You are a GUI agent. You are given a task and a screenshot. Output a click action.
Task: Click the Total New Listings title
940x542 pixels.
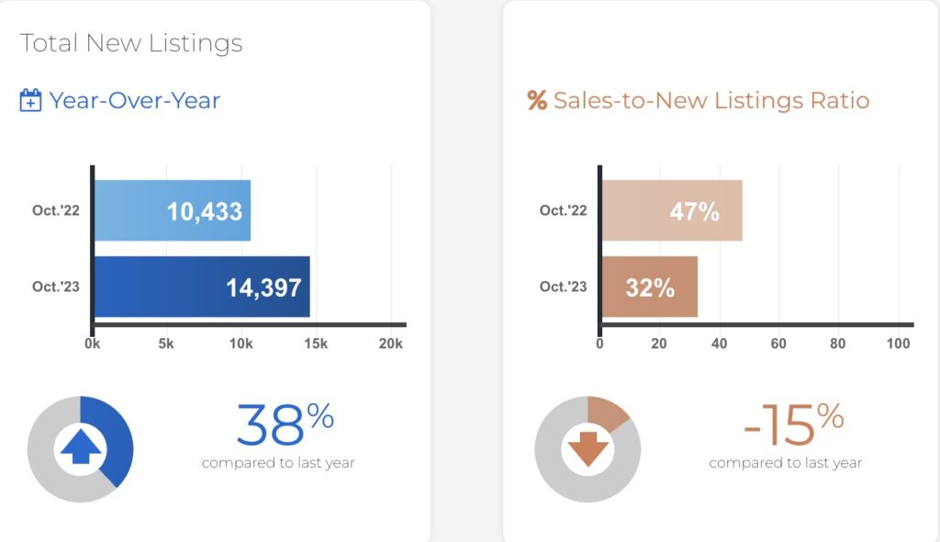coord(131,43)
